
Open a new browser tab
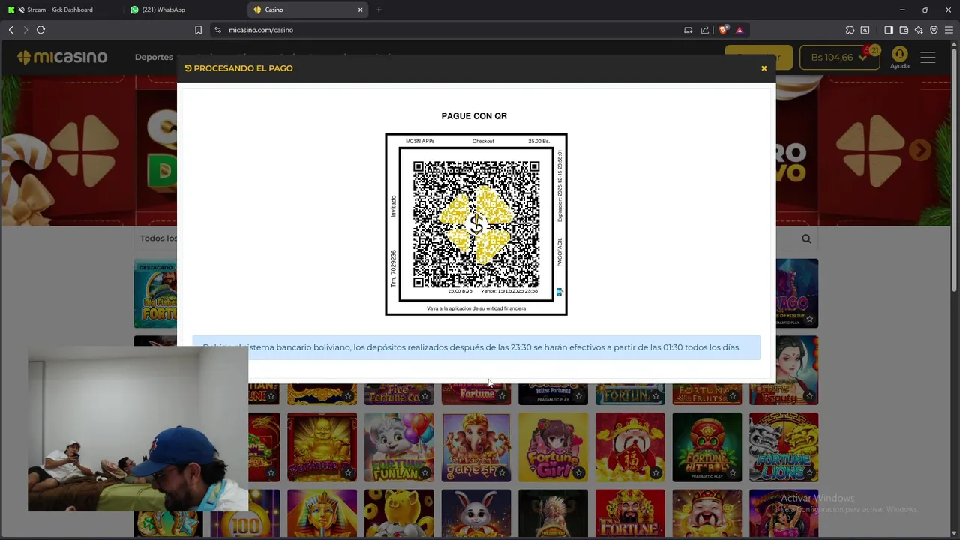pyautogui.click(x=379, y=10)
